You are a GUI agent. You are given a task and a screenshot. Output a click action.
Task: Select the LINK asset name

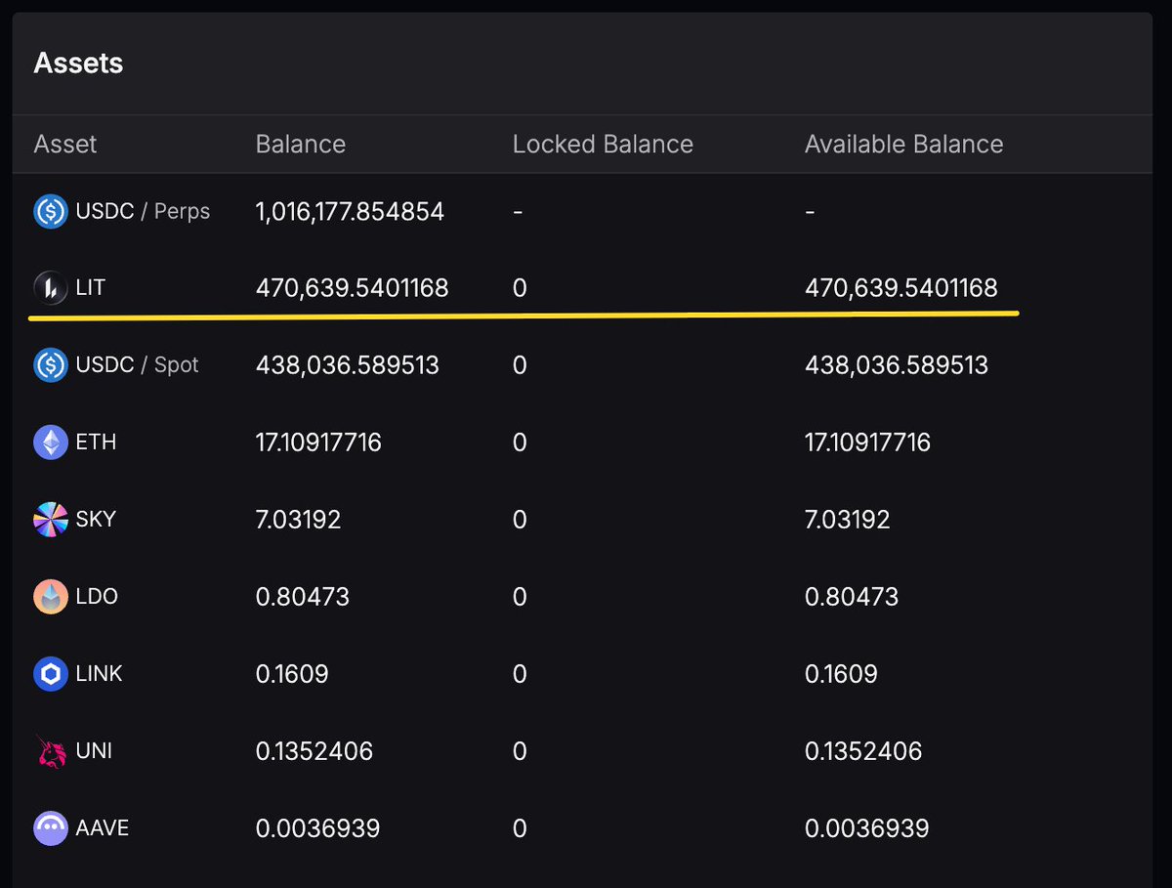point(99,674)
